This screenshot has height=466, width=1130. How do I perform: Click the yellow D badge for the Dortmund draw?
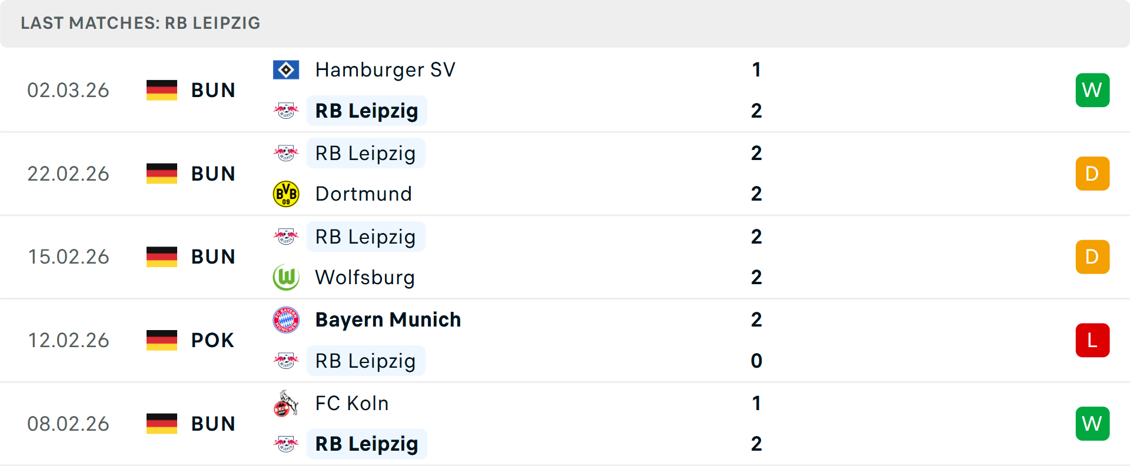coord(1092,173)
